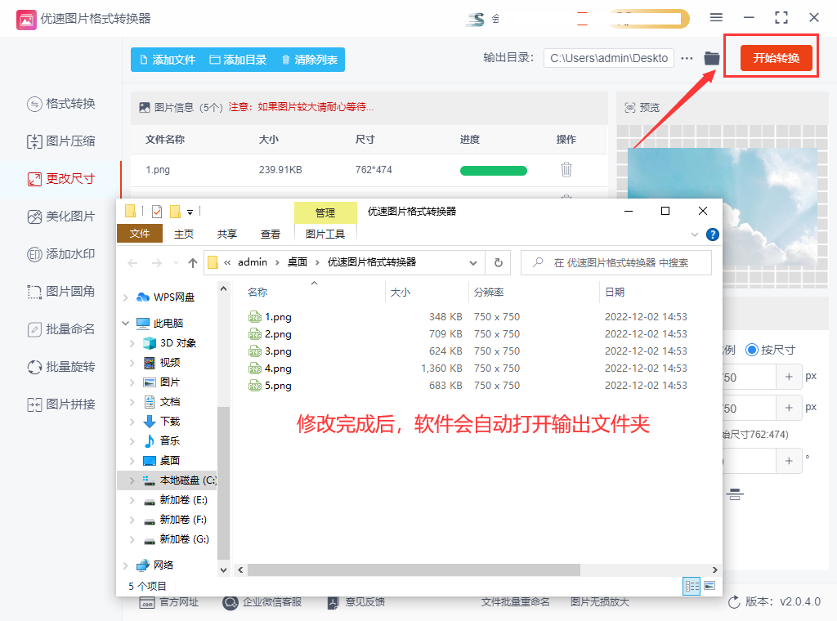Viewport: 837px width, 621px height.
Task: Collapse the 此电脑 tree node
Action: pyautogui.click(x=125, y=324)
